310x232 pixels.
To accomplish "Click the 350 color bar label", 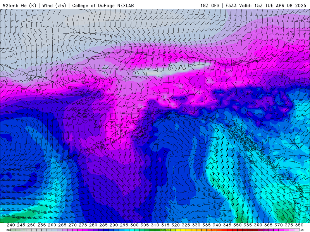I will (x=238, y=225).
